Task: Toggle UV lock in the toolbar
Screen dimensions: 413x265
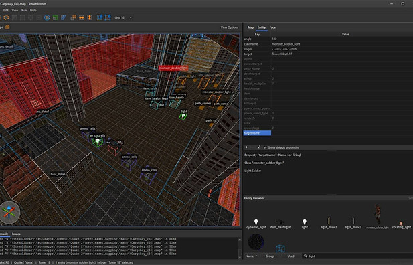Action: click(108, 17)
